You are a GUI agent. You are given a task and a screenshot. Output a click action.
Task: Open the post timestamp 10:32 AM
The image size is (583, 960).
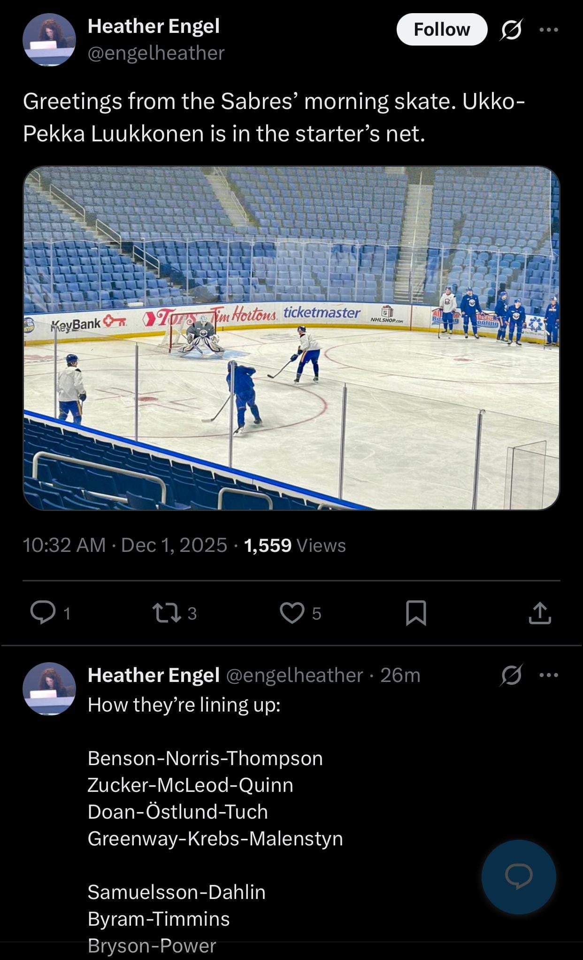tap(64, 545)
